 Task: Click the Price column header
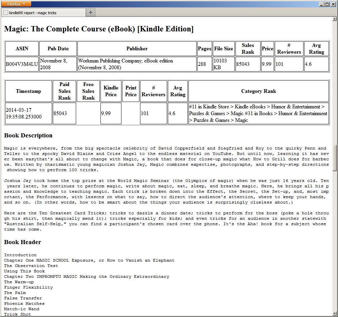[x=268, y=49]
